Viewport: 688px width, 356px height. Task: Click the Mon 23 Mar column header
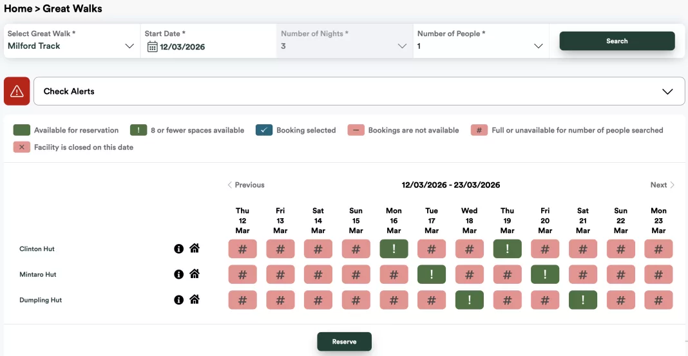click(658, 221)
